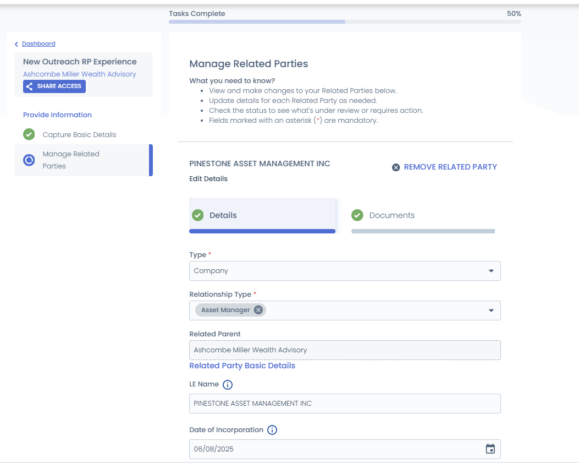This screenshot has height=463, width=579.
Task: Click the 50% completion value
Action: coord(514,14)
